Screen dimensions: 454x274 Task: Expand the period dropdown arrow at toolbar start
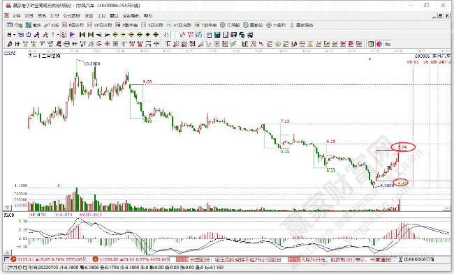coord(14,35)
